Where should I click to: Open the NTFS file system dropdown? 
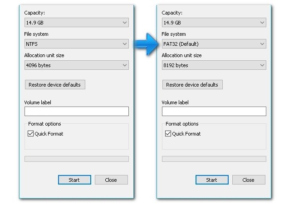click(76, 44)
